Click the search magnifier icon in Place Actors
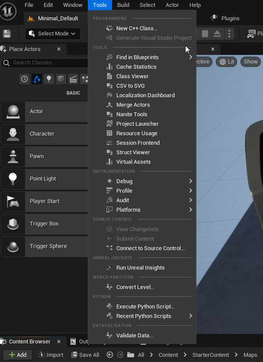The image size is (263, 362). [6, 63]
